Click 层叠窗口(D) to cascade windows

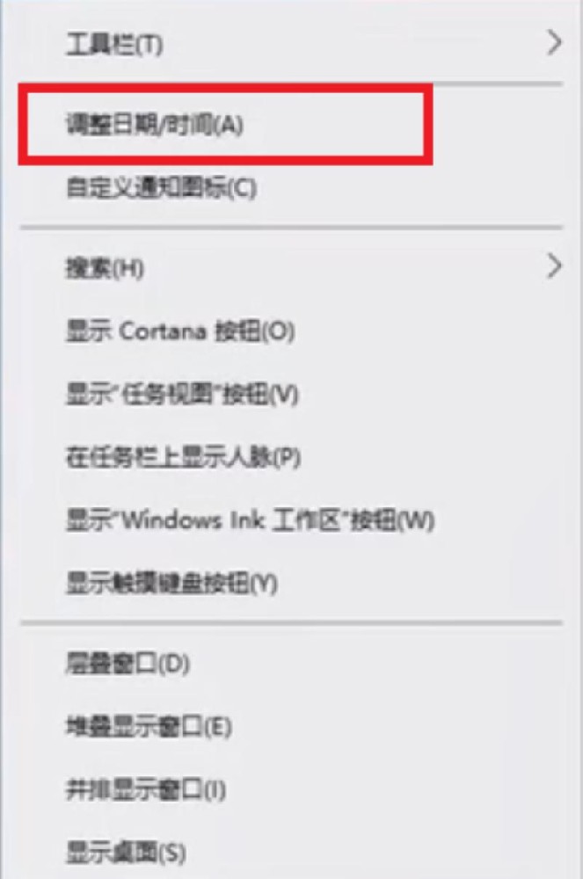(x=292, y=664)
